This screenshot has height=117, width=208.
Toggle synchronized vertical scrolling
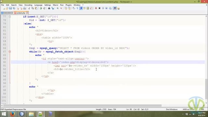pos(66,8)
